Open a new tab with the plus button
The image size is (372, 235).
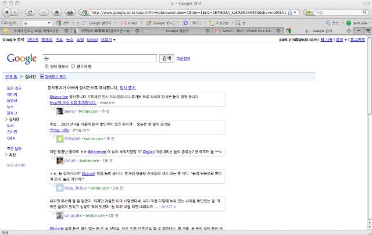pyautogui.click(x=359, y=31)
